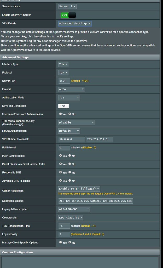
Task: Select No for Respond to DNS
Action: (70, 172)
